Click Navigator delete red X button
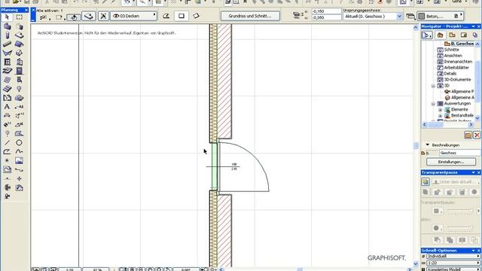 477,135
